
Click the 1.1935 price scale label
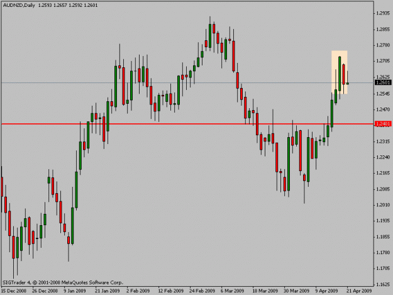point(384,221)
